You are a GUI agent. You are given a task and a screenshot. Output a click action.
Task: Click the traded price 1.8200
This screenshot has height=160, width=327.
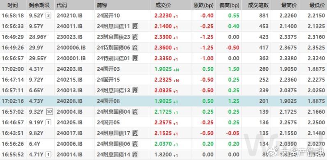[x=163, y=155]
